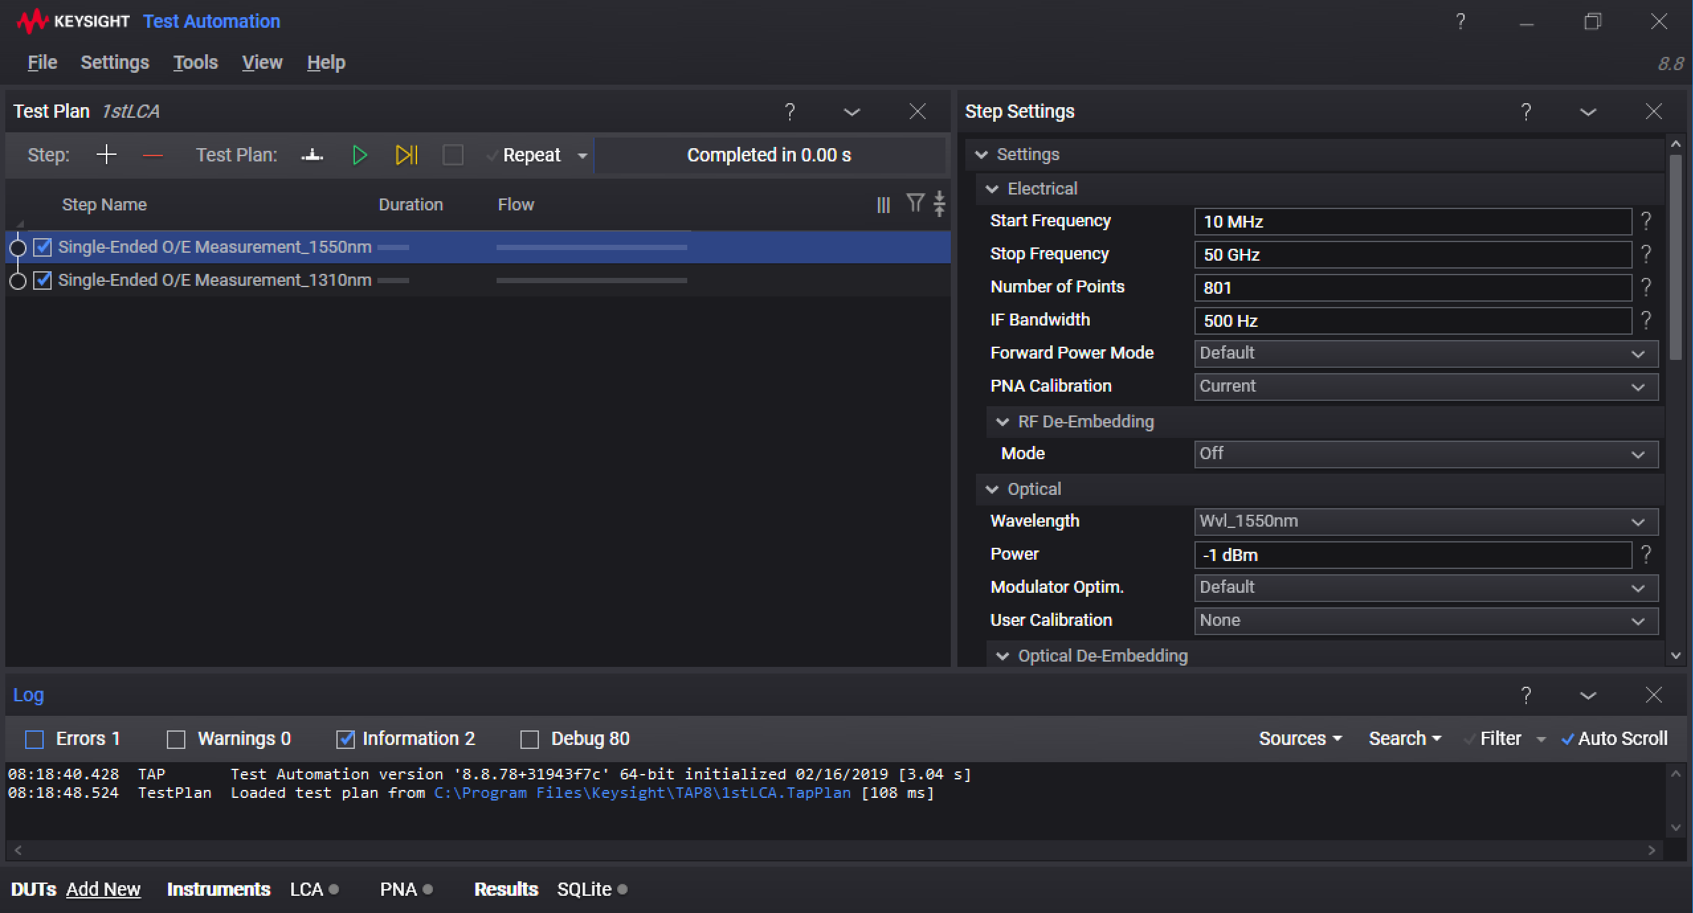Screen dimensions: 1693x913
Task: Click the Add New DUT link
Action: coord(103,889)
